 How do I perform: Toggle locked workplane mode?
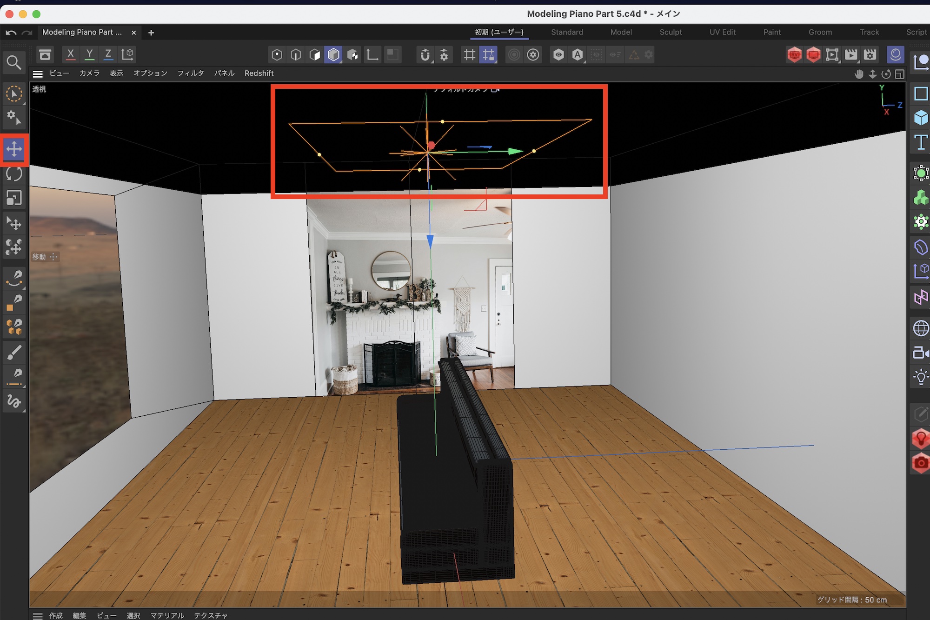coord(488,55)
